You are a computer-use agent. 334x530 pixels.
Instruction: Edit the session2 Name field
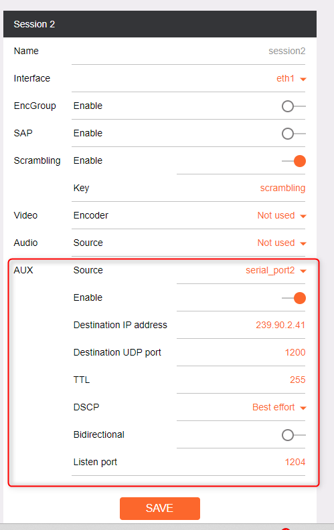pos(189,51)
